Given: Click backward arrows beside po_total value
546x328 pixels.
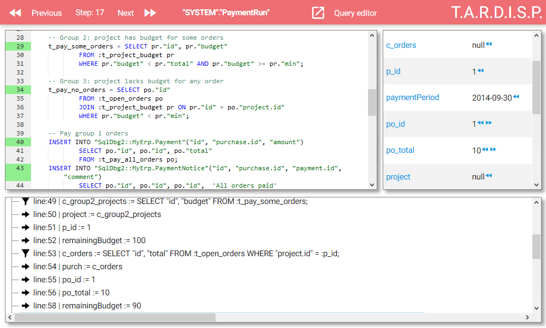Looking at the screenshot, I should [484, 150].
